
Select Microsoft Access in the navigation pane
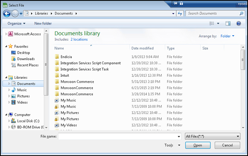pos(25,34)
